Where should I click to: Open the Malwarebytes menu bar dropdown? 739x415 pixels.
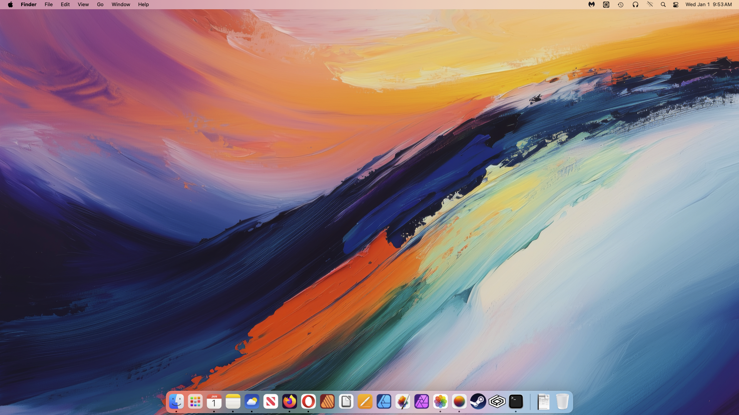point(591,5)
